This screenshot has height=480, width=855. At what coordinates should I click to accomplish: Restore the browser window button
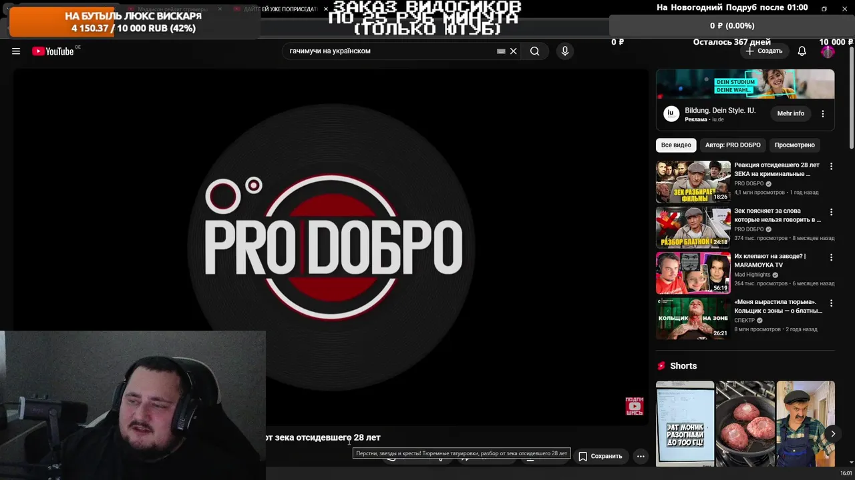824,9
